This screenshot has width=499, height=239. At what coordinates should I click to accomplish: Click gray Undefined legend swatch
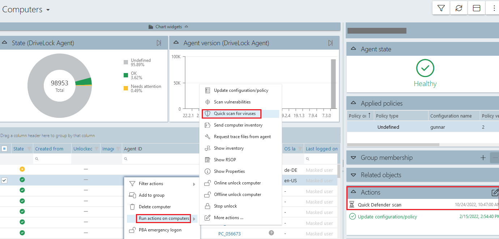point(126,63)
